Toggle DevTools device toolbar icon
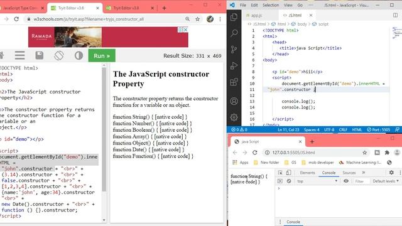The image size is (402, 226). pos(288,173)
